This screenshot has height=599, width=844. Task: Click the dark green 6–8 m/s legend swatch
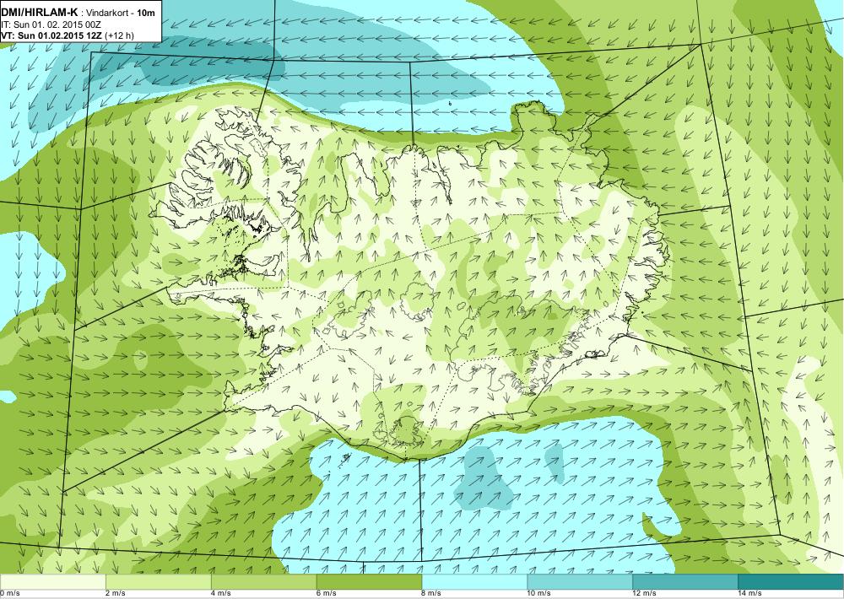[x=370, y=581]
